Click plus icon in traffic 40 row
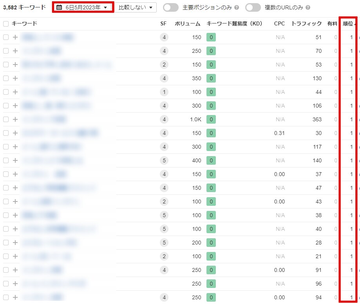The height and width of the screenshot is (304, 360). coord(15,229)
